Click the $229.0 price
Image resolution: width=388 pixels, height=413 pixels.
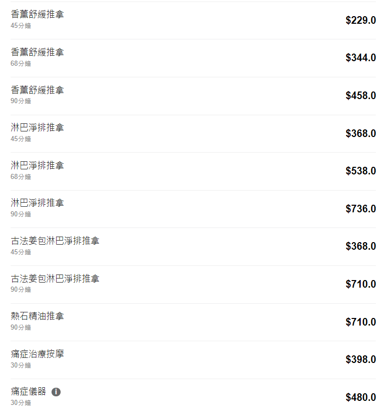(361, 20)
